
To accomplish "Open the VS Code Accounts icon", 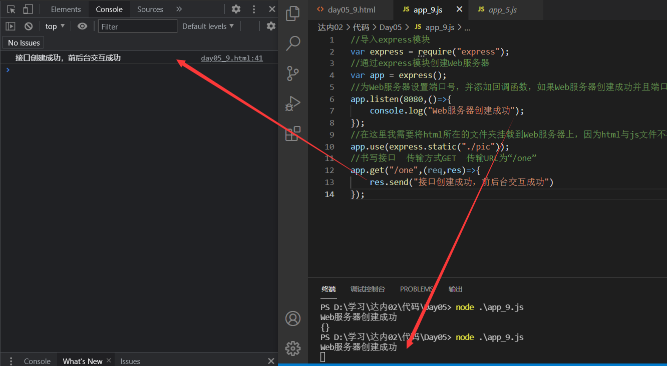I will 293,318.
